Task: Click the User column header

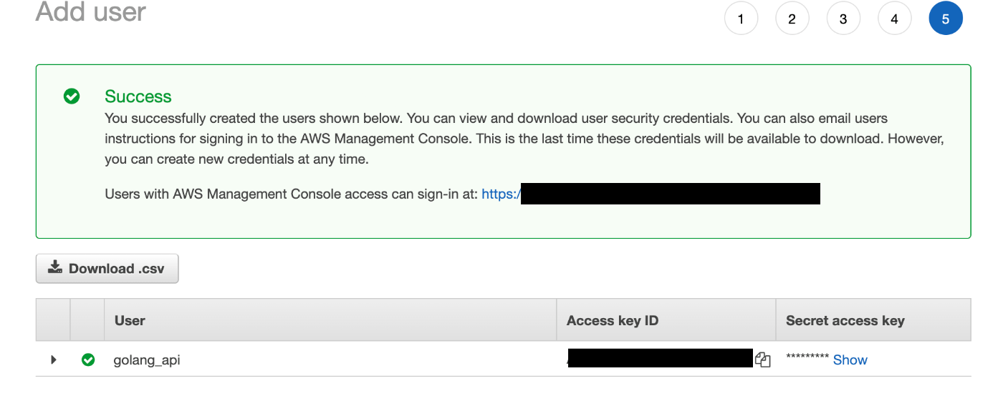Action: [x=130, y=321]
